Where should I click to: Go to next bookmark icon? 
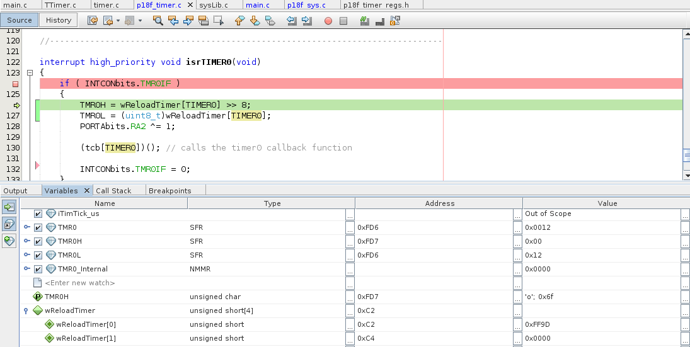point(255,20)
